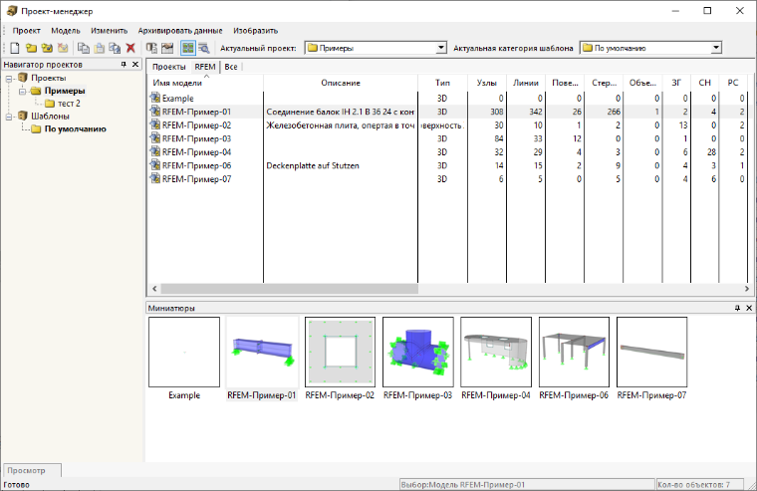The width and height of the screenshot is (757, 491).
Task: Click the model icon beside RFEM-Пример-03
Action: point(155,138)
